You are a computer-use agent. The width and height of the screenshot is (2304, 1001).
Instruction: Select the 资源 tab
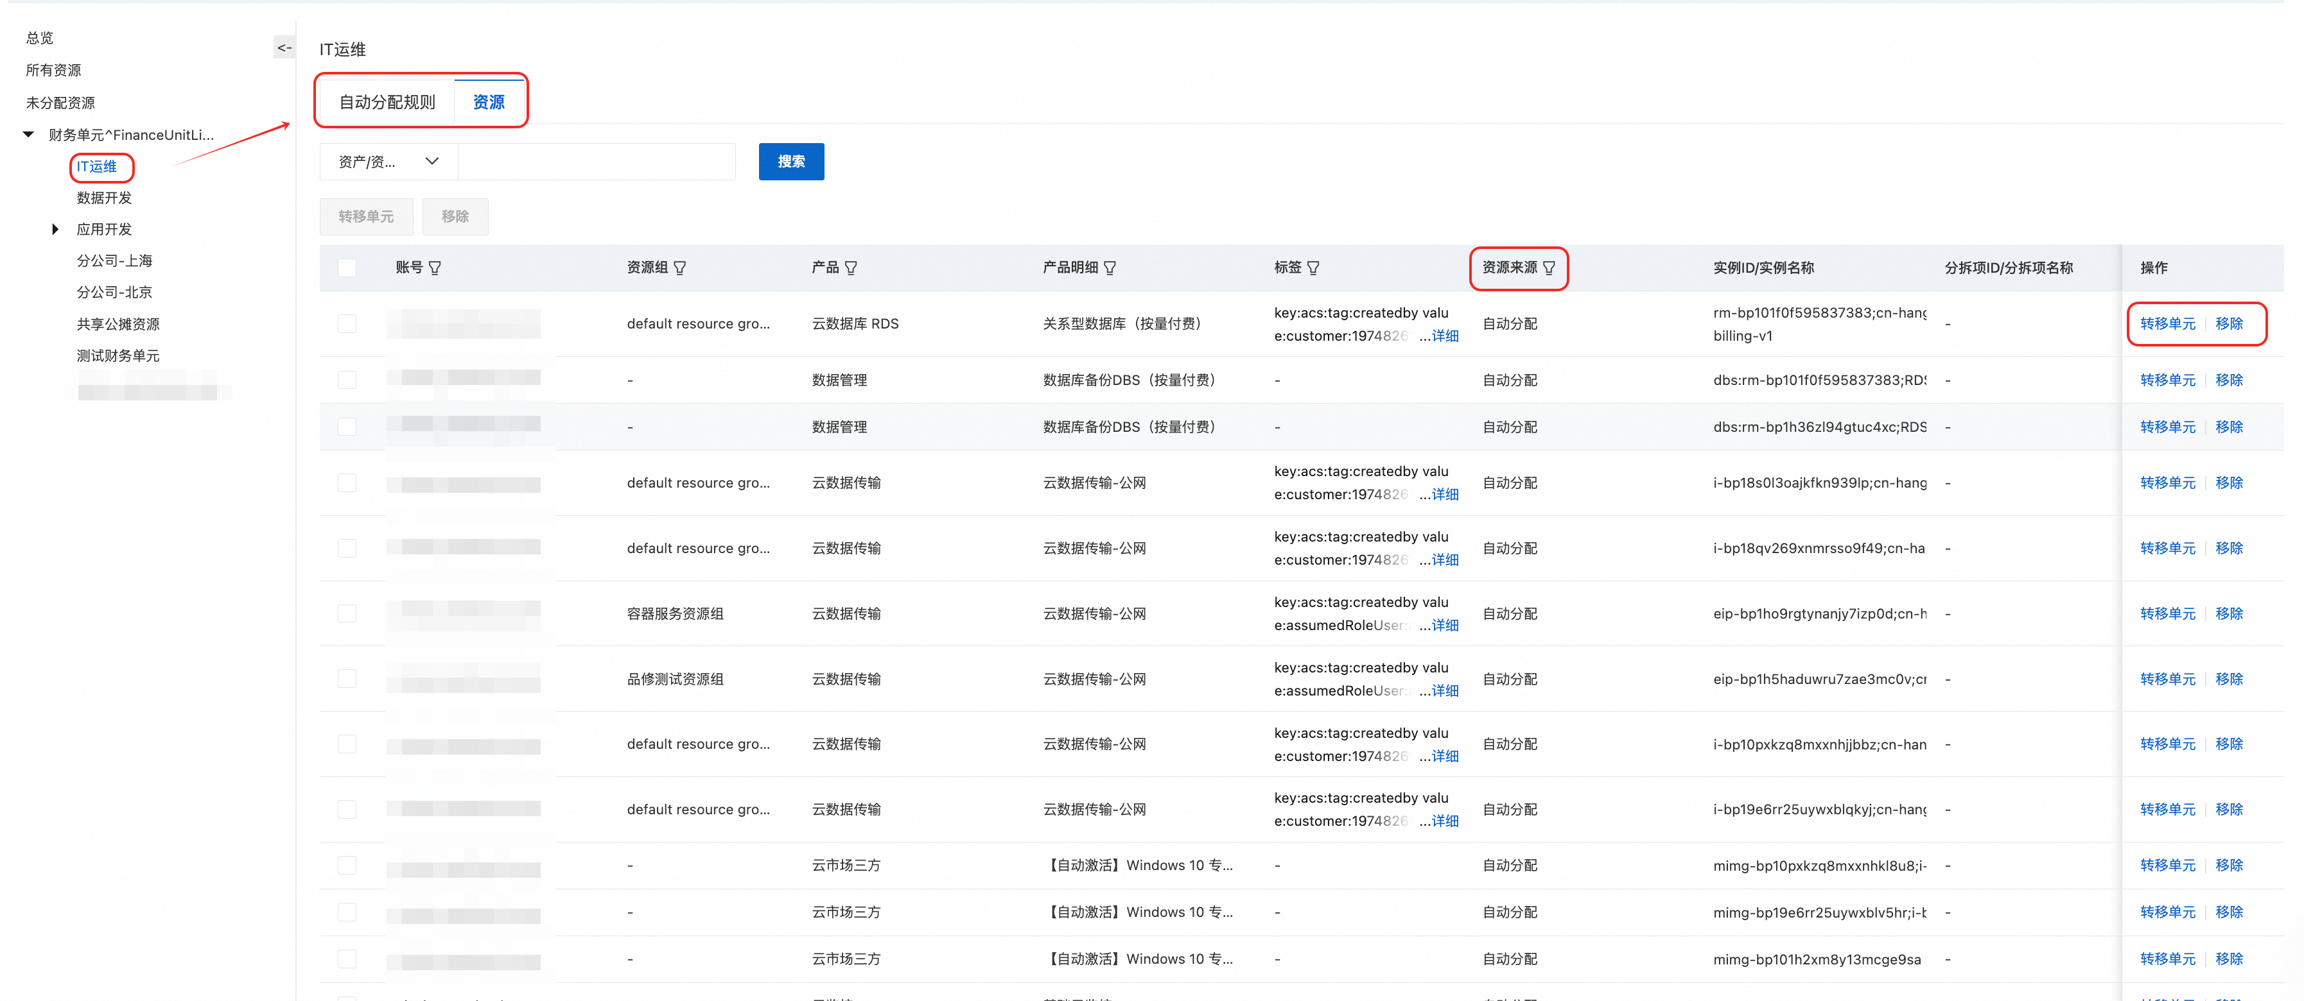[488, 102]
